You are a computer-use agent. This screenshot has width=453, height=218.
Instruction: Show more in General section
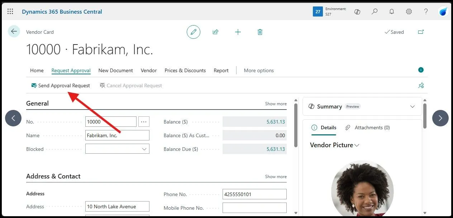276,104
